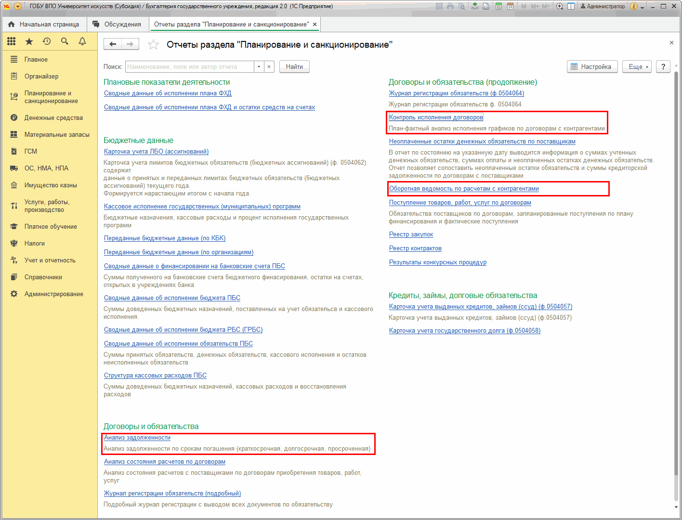The height and width of the screenshot is (520, 682).
Task: Open the calendar icon
Action: [510, 6]
